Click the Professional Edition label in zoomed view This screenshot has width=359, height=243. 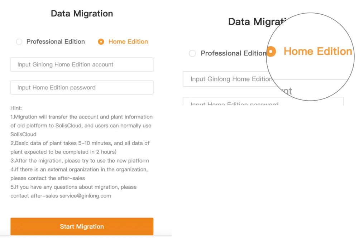click(233, 53)
